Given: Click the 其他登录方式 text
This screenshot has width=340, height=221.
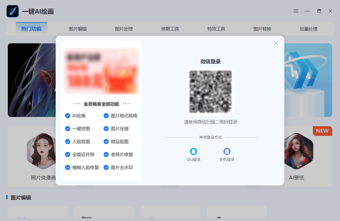Looking at the screenshot, I should click(x=211, y=137).
